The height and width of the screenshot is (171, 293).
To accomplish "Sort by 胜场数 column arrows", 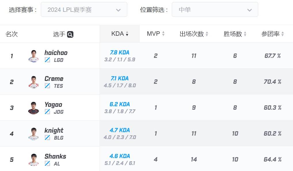I will coord(245,34).
